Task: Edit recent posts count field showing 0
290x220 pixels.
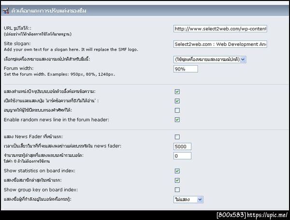Action: coord(182,156)
